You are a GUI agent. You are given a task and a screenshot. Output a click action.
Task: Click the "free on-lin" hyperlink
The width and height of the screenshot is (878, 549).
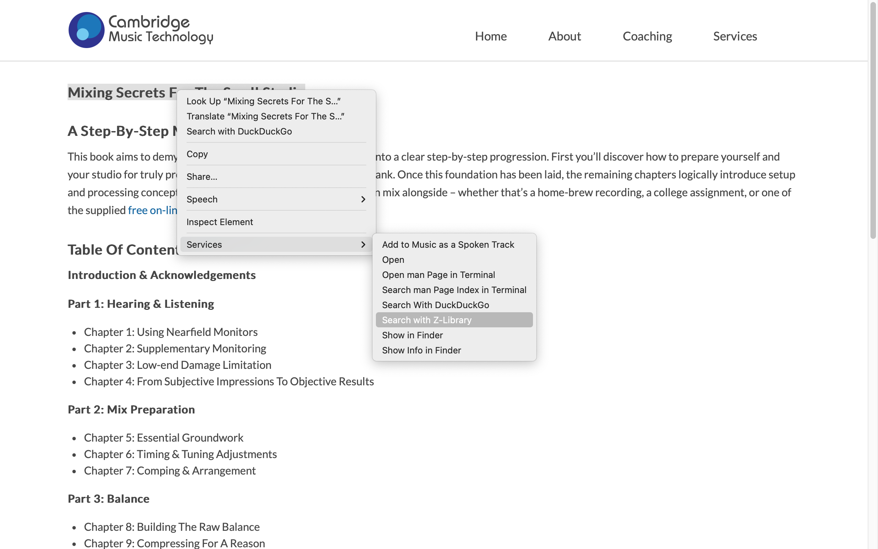click(x=152, y=210)
